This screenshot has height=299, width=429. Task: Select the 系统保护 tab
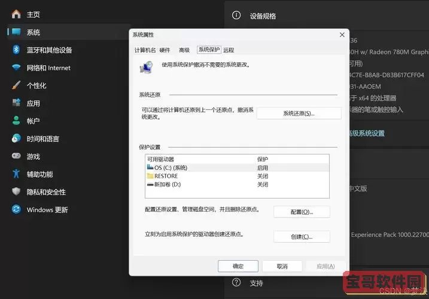pyautogui.click(x=209, y=50)
